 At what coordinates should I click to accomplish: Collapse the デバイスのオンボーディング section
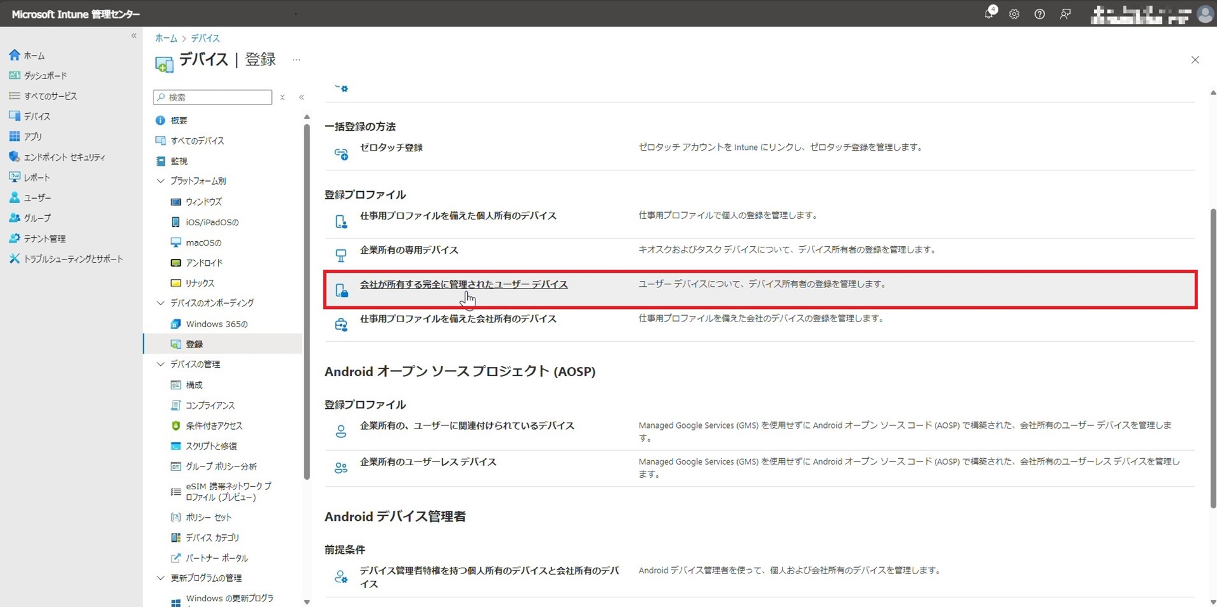point(160,303)
